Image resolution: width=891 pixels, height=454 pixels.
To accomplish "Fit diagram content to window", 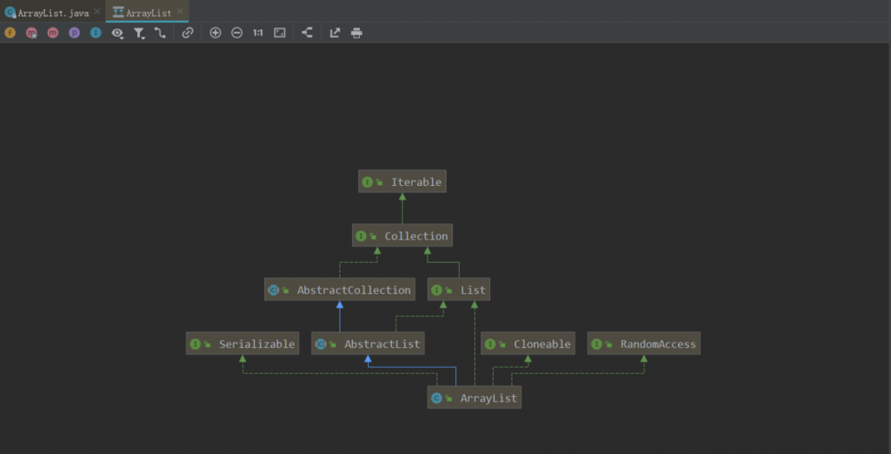I will click(280, 33).
